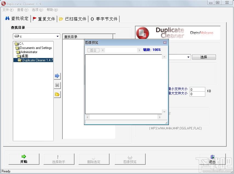
Task: Click preview horizontal scrollbar left arrow
Action: [x=87, y=117]
